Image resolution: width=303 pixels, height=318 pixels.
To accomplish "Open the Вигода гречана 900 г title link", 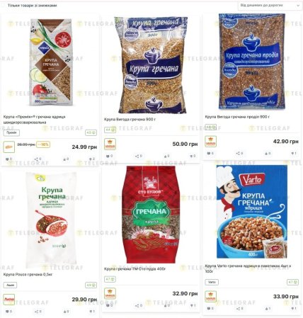I will 130,120.
